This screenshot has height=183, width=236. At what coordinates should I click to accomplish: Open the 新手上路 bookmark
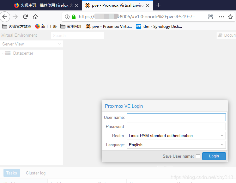pyautogui.click(x=46, y=26)
